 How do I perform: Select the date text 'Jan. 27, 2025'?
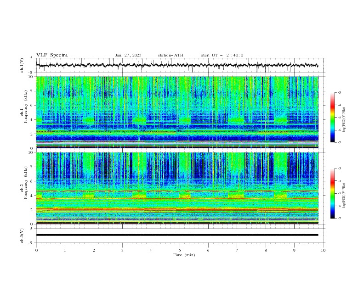128,55
